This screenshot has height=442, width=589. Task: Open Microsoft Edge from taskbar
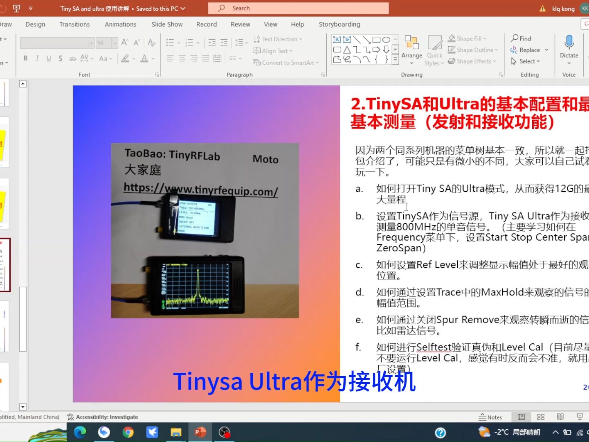tap(80, 432)
